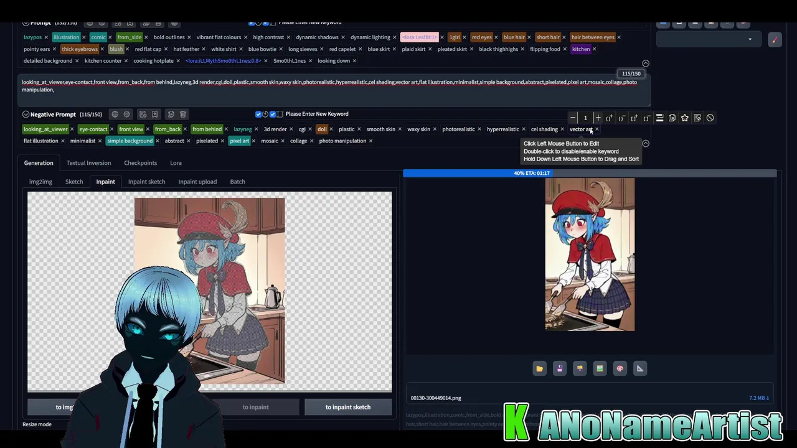797x448 pixels.
Task: Remove the 'kitchen' prompt keyword
Action: pos(594,49)
